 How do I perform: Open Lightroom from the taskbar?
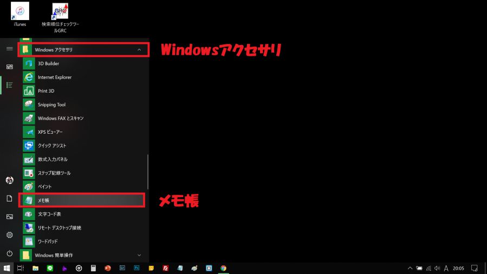(x=122, y=268)
